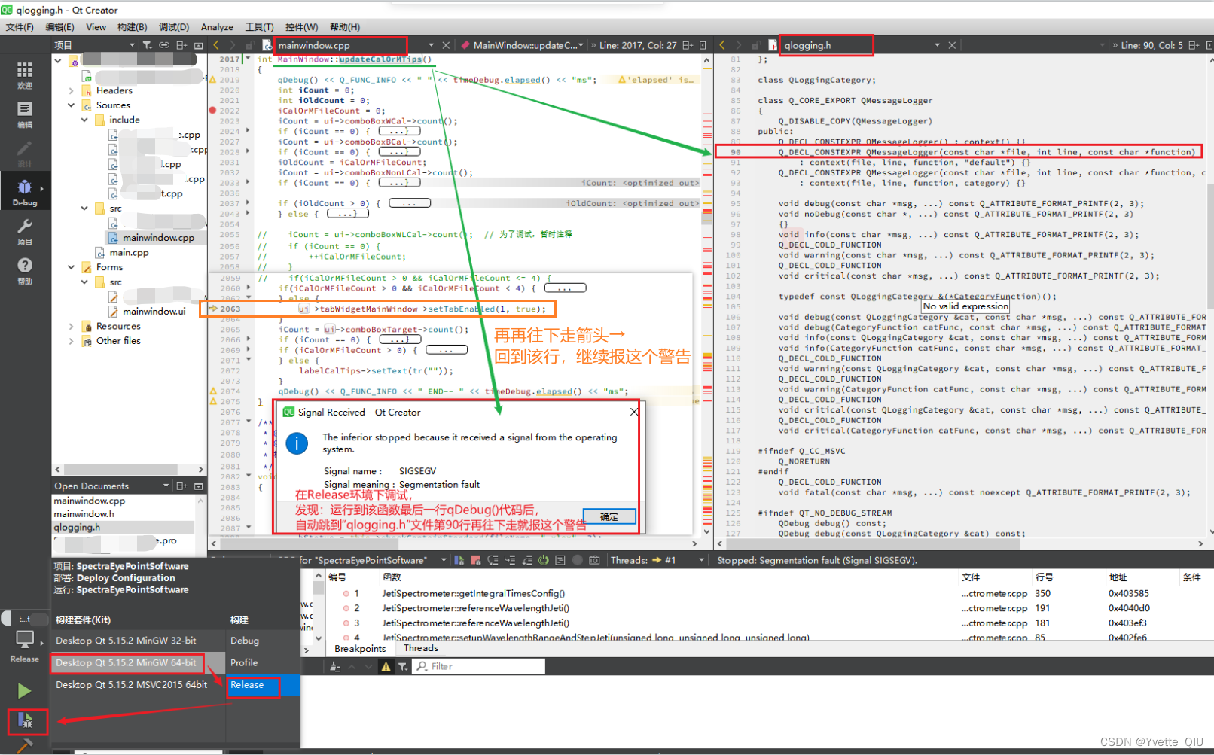The width and height of the screenshot is (1214, 755).
Task: Go back in qlogging.h editor history
Action: (x=722, y=45)
